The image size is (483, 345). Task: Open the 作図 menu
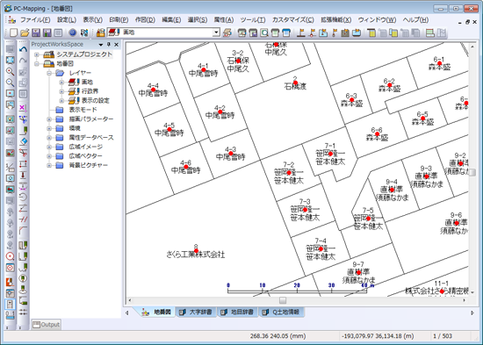145,20
